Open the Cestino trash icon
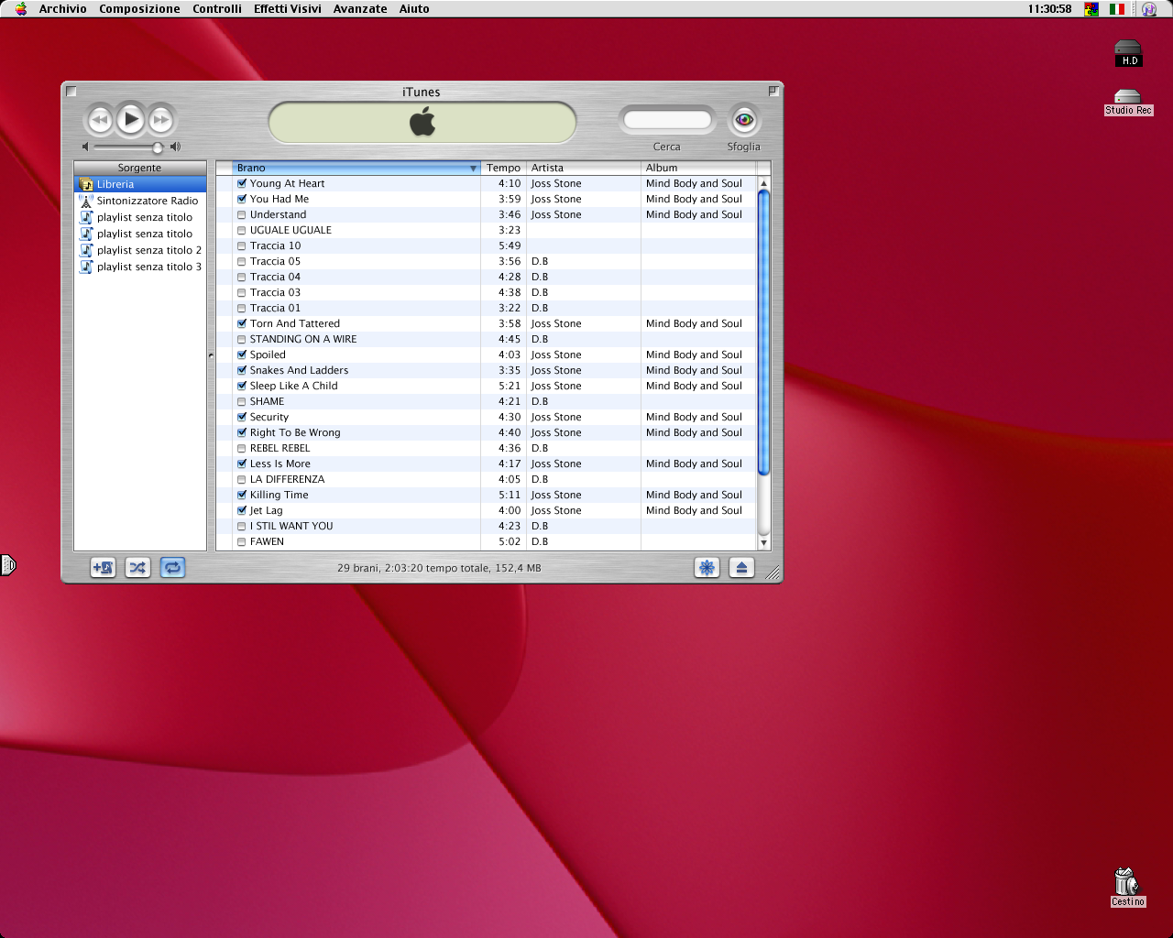Image resolution: width=1173 pixels, height=938 pixels. [x=1127, y=887]
